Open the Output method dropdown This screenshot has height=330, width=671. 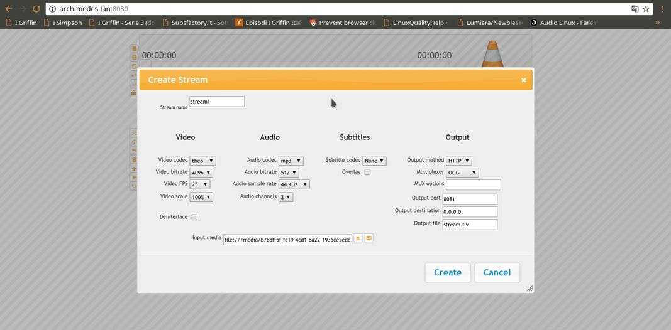[x=458, y=161]
